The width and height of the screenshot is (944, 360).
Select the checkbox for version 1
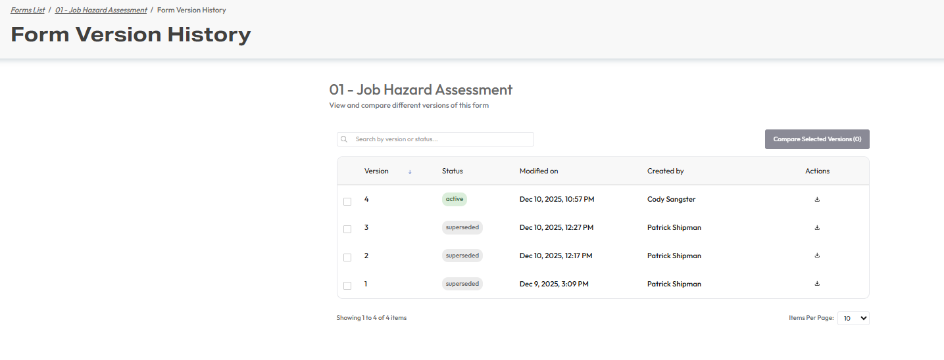tap(347, 286)
